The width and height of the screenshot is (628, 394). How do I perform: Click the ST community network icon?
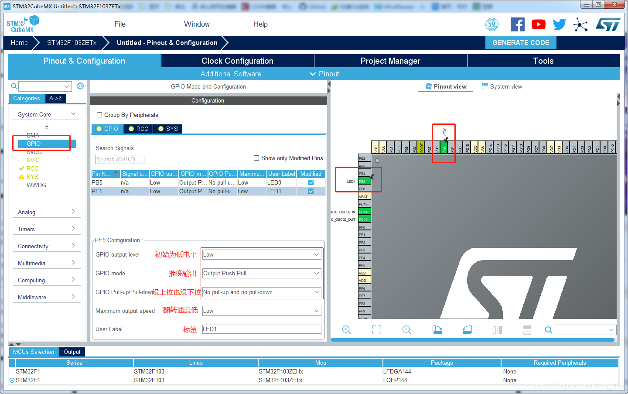580,24
